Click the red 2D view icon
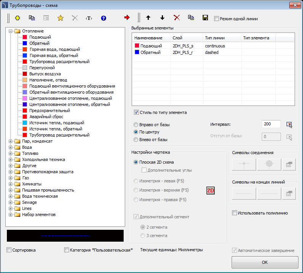303x273 pixels. [210, 190]
